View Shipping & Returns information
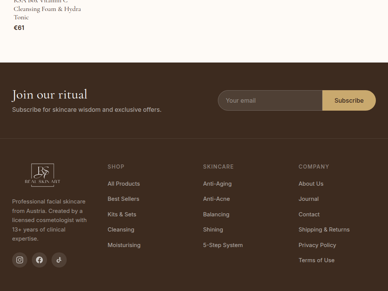Screen dimensions: 388x291 (324, 230)
